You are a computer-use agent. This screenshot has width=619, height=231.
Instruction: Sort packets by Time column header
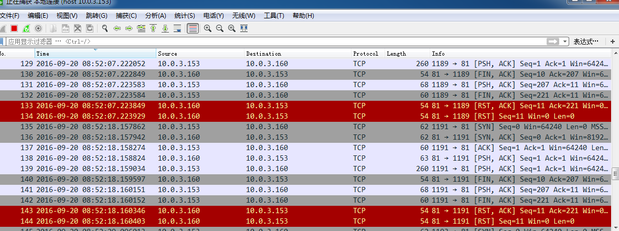pyautogui.click(x=95, y=54)
